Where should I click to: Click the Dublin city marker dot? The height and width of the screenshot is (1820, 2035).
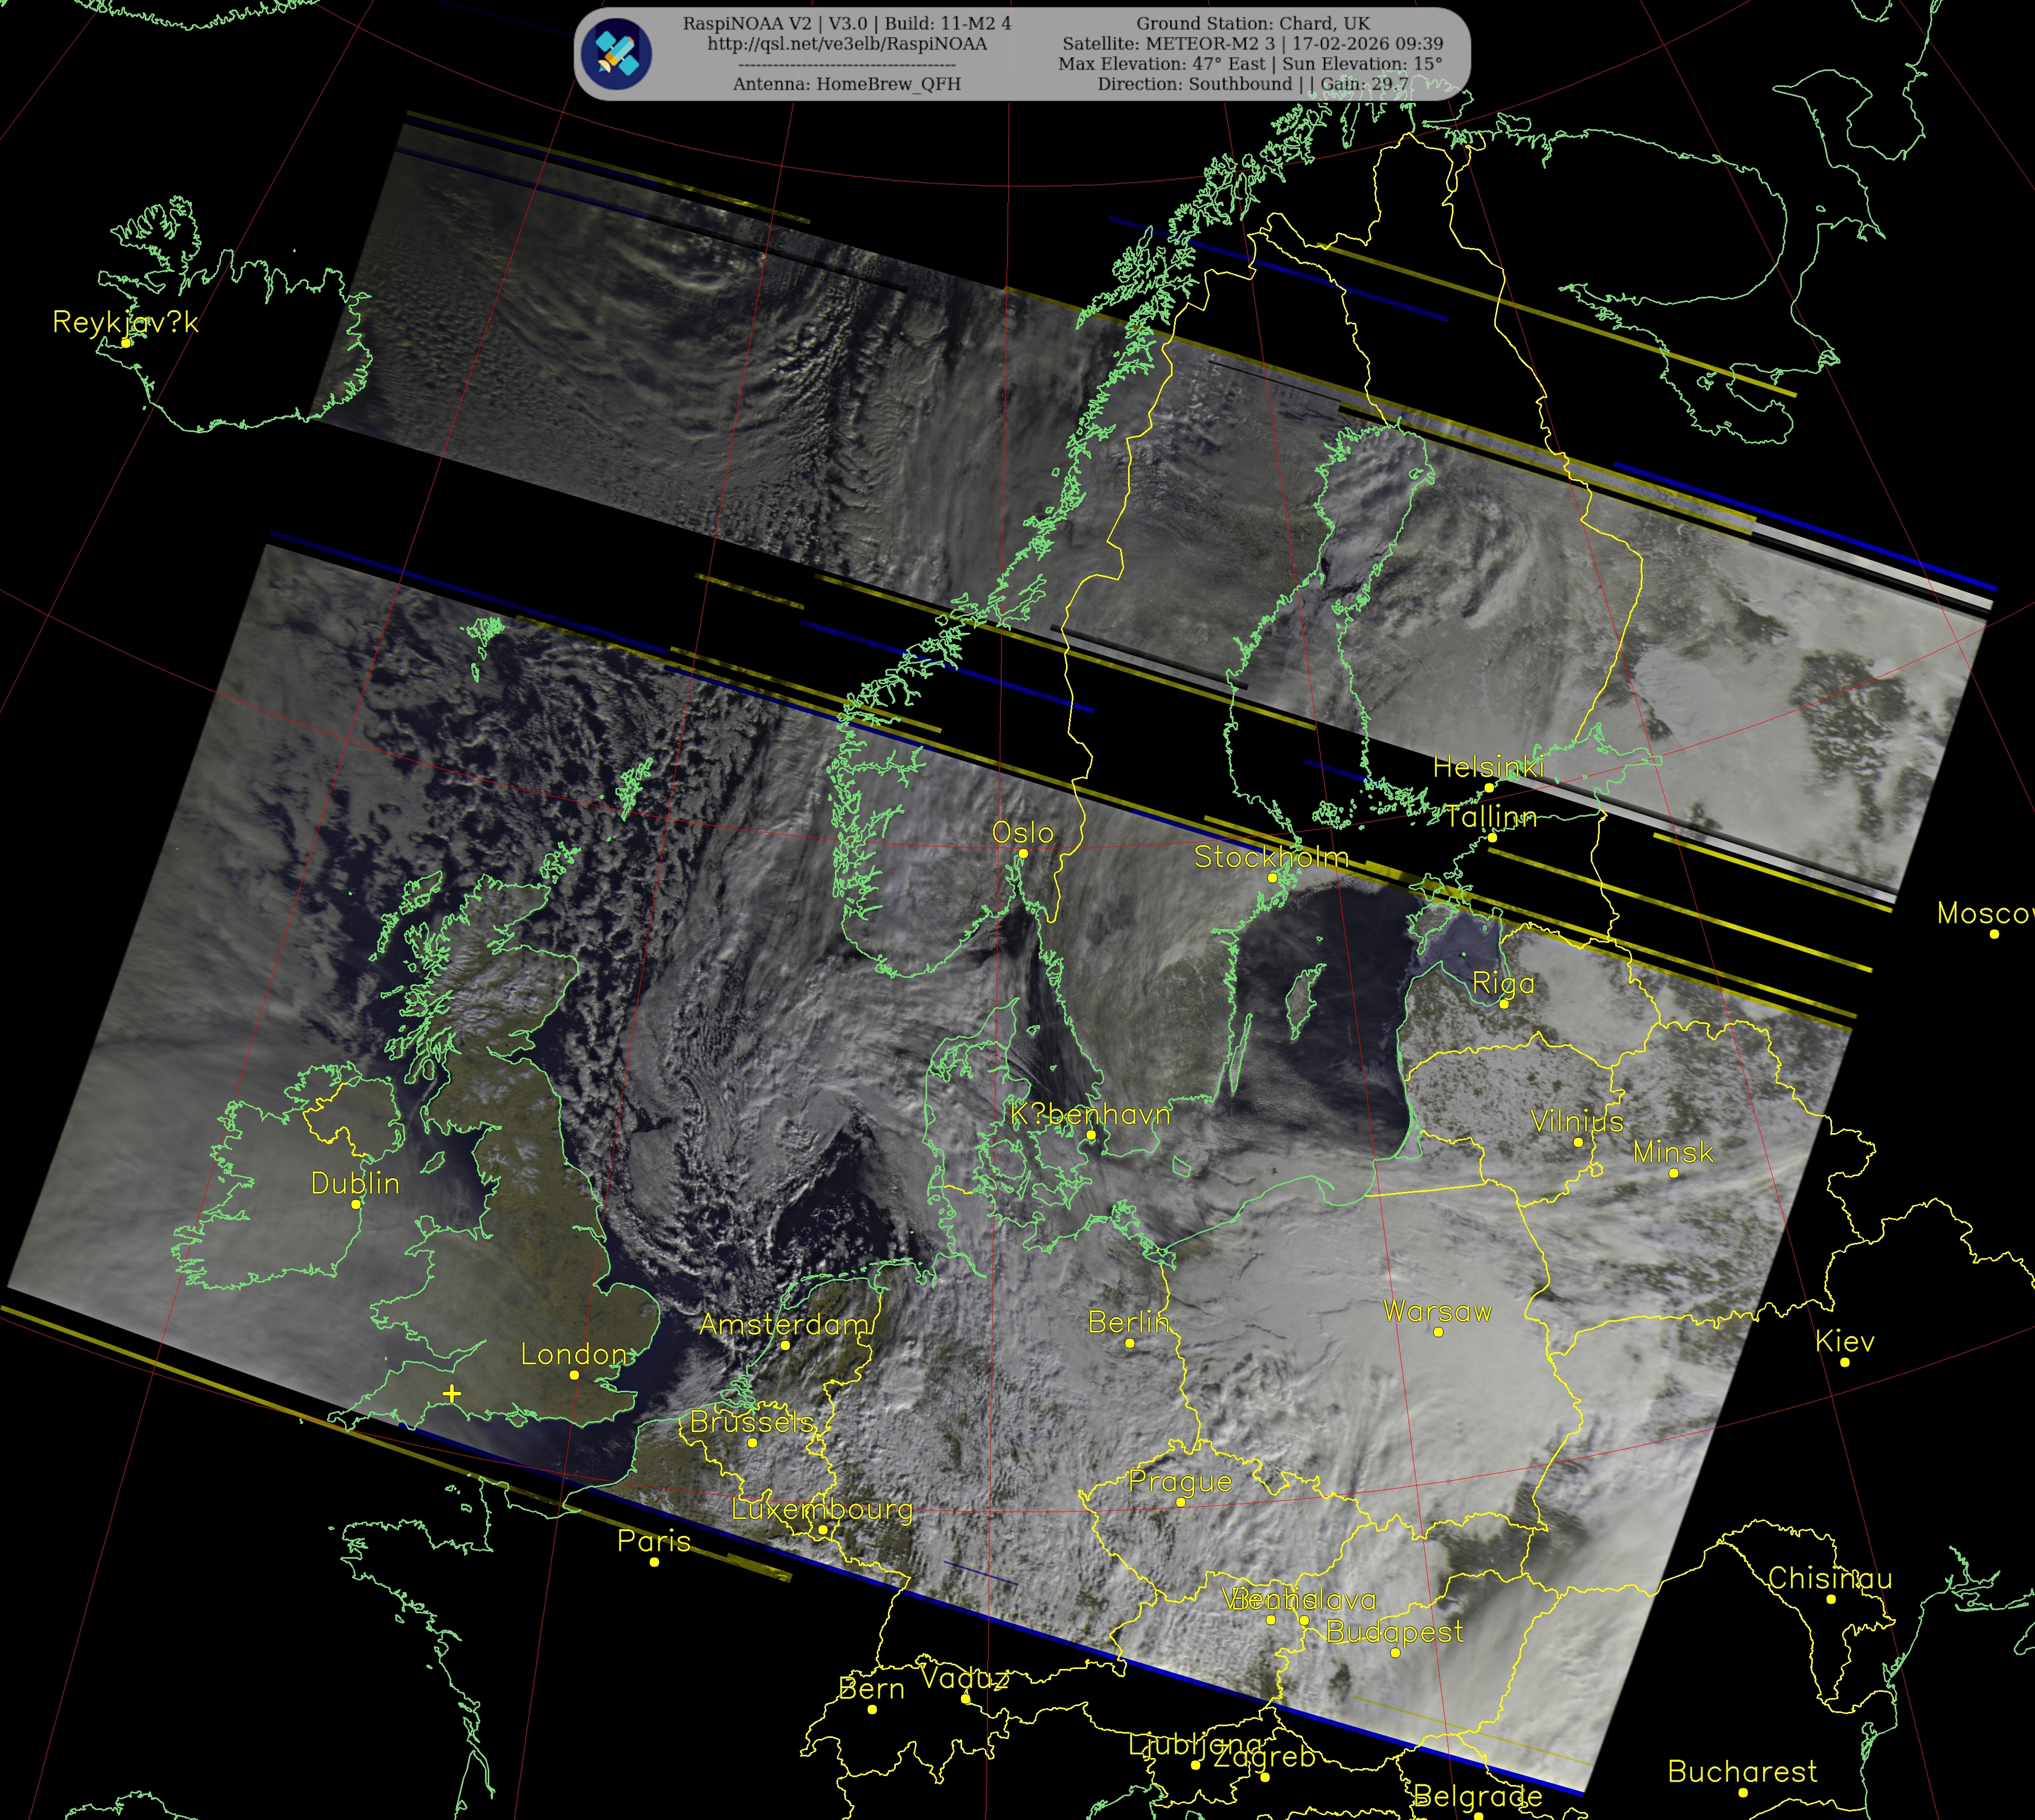tap(356, 1204)
